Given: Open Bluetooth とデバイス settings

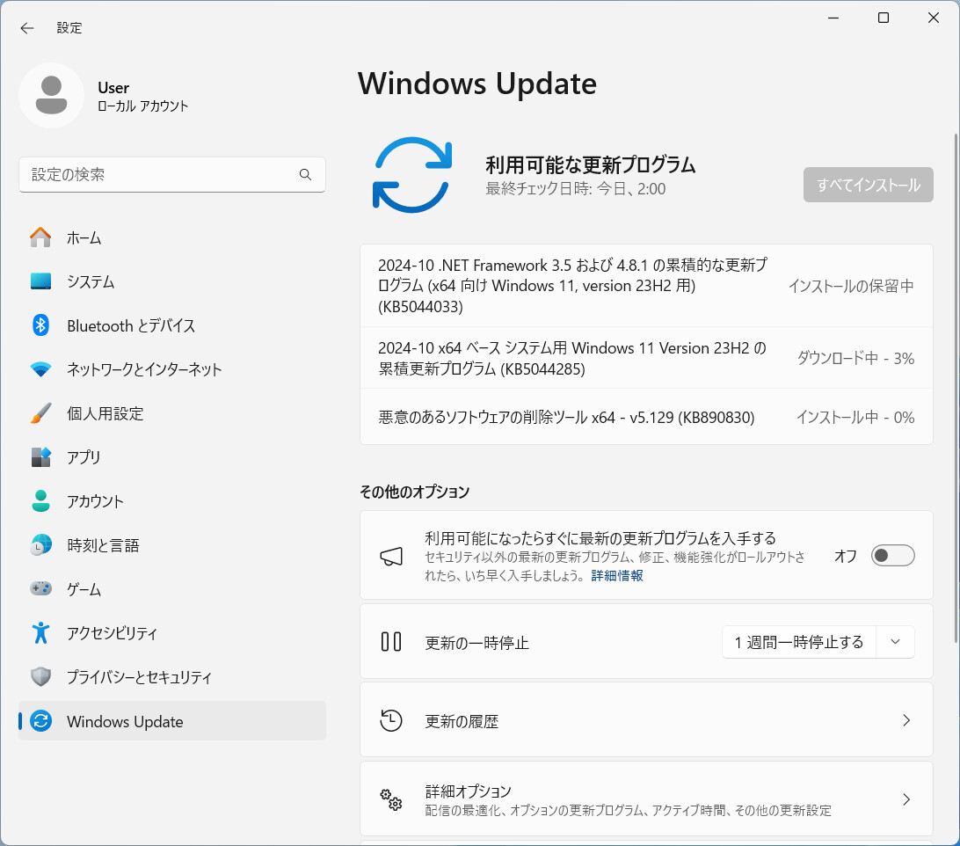Looking at the screenshot, I should tap(172, 325).
